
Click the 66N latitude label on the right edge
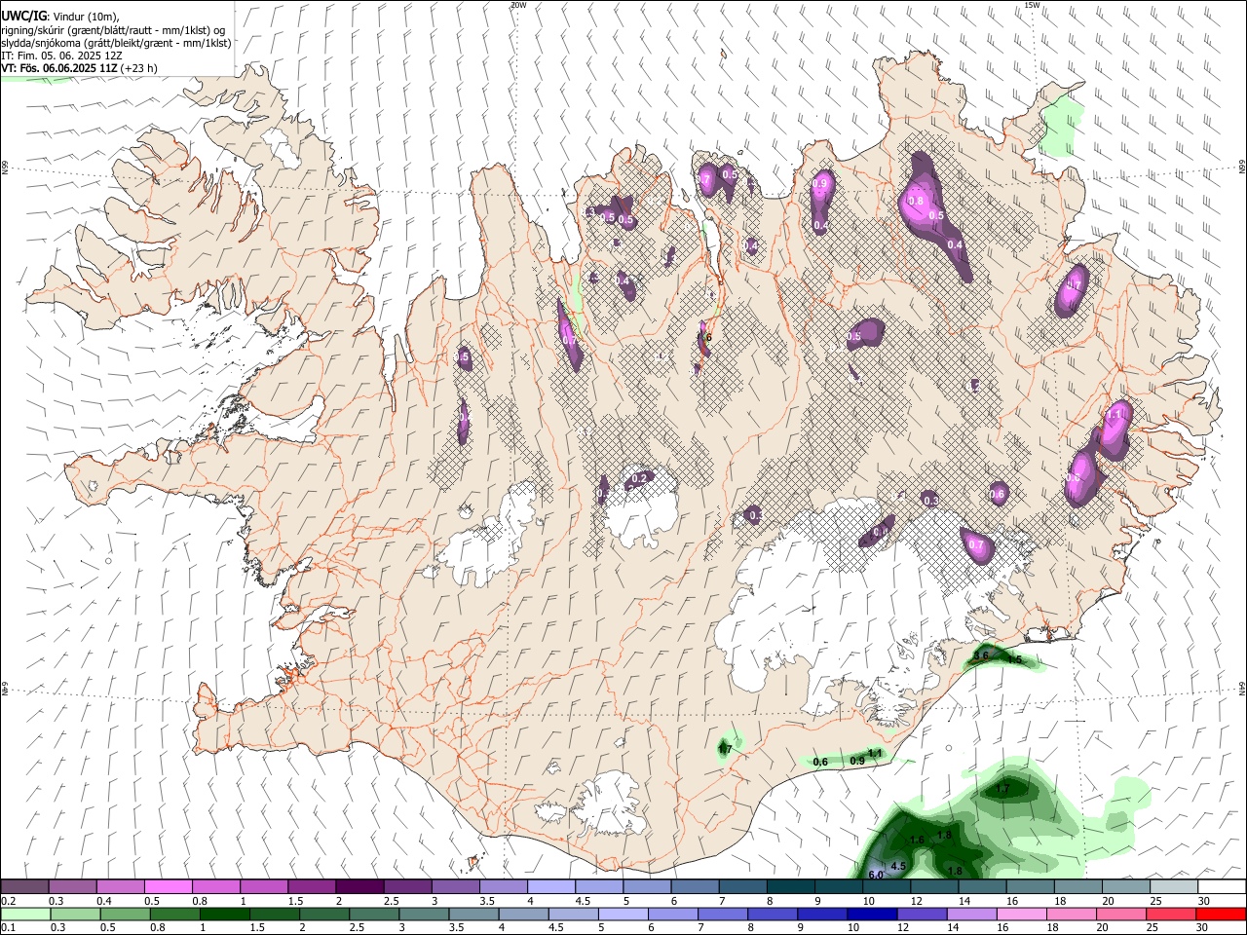(x=1242, y=168)
